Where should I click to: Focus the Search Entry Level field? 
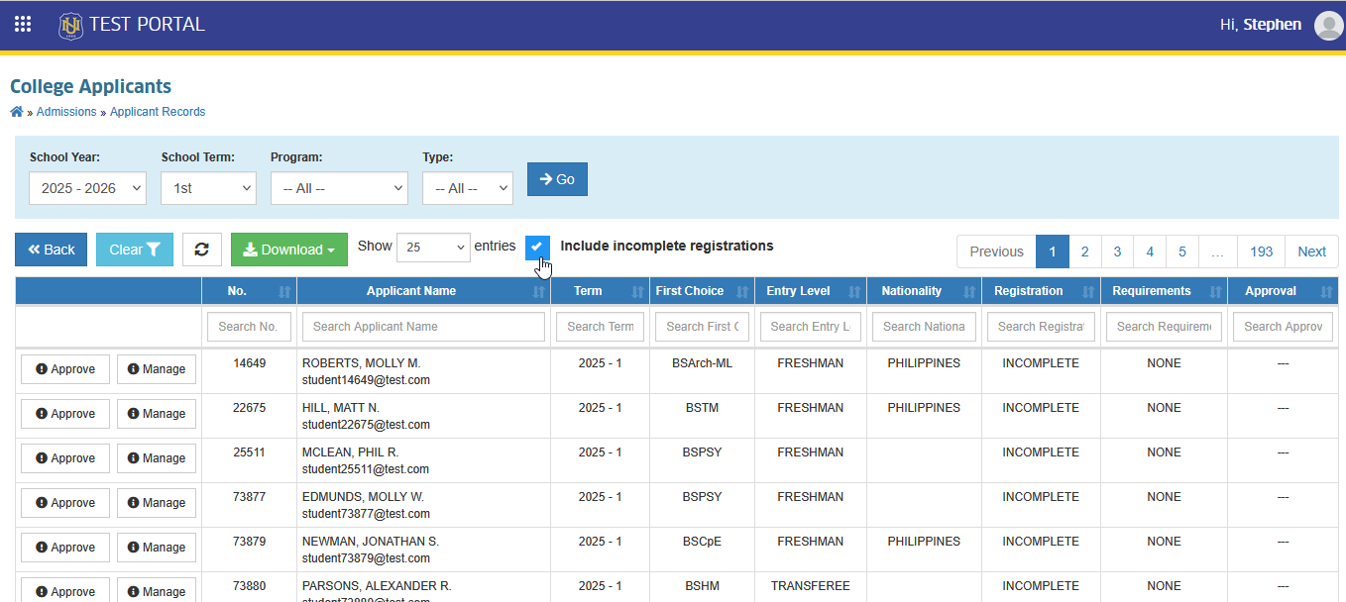pos(810,327)
